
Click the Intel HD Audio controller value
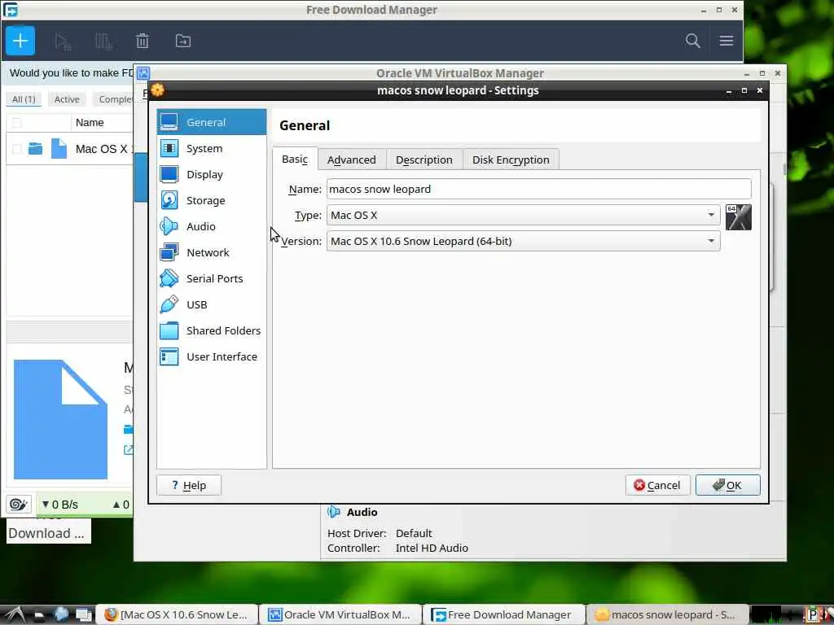point(432,548)
